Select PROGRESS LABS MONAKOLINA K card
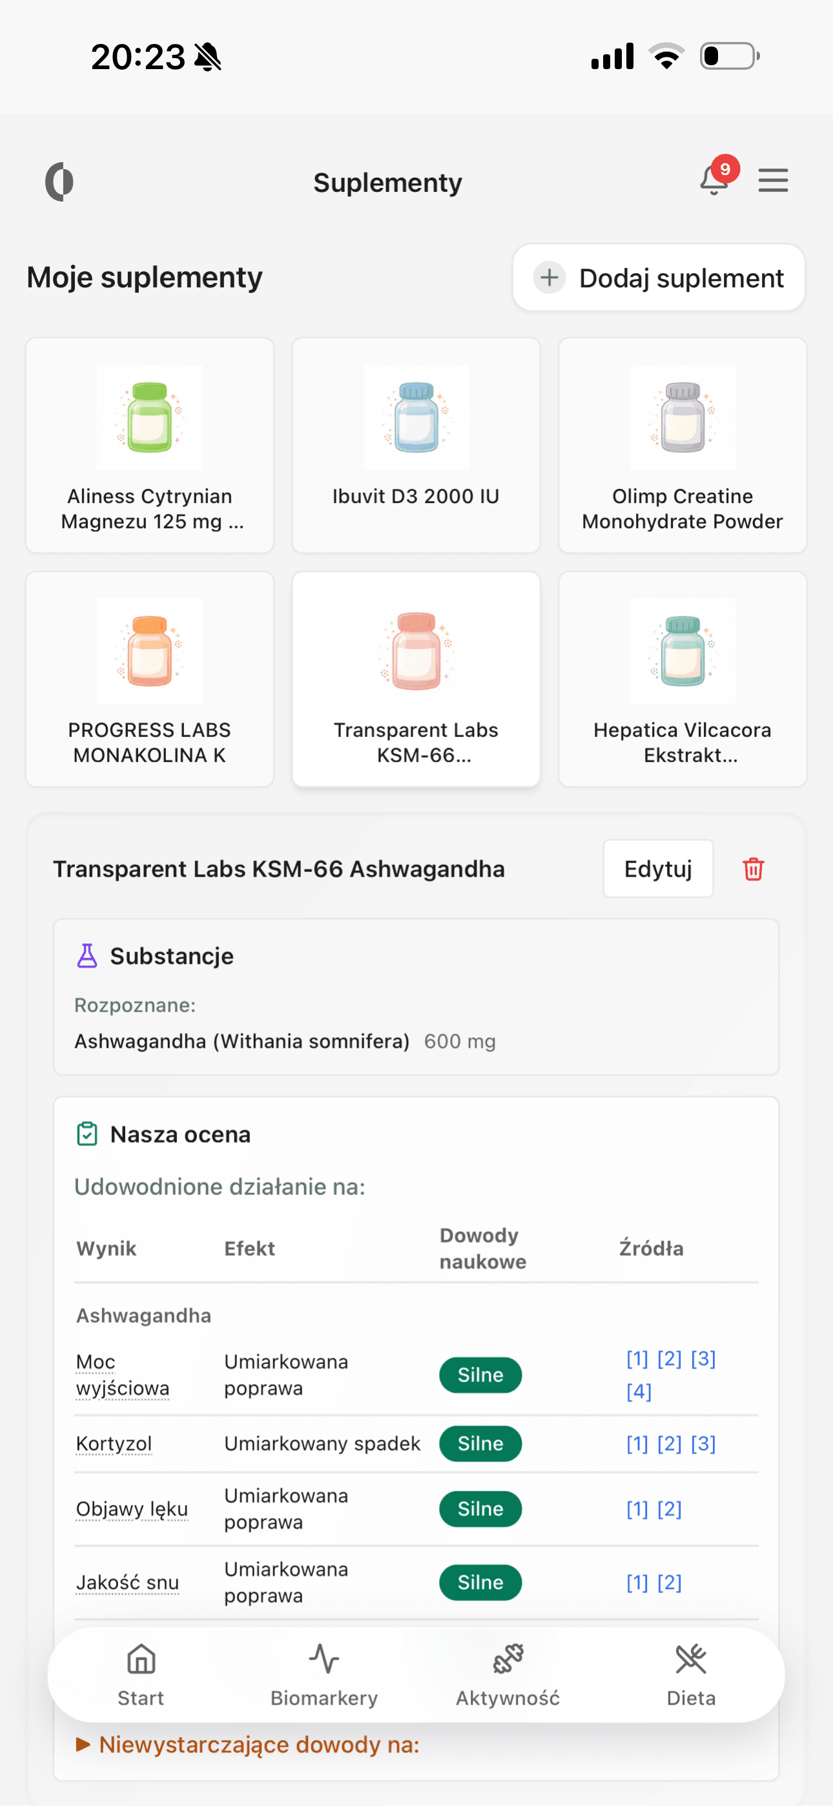 tap(149, 679)
